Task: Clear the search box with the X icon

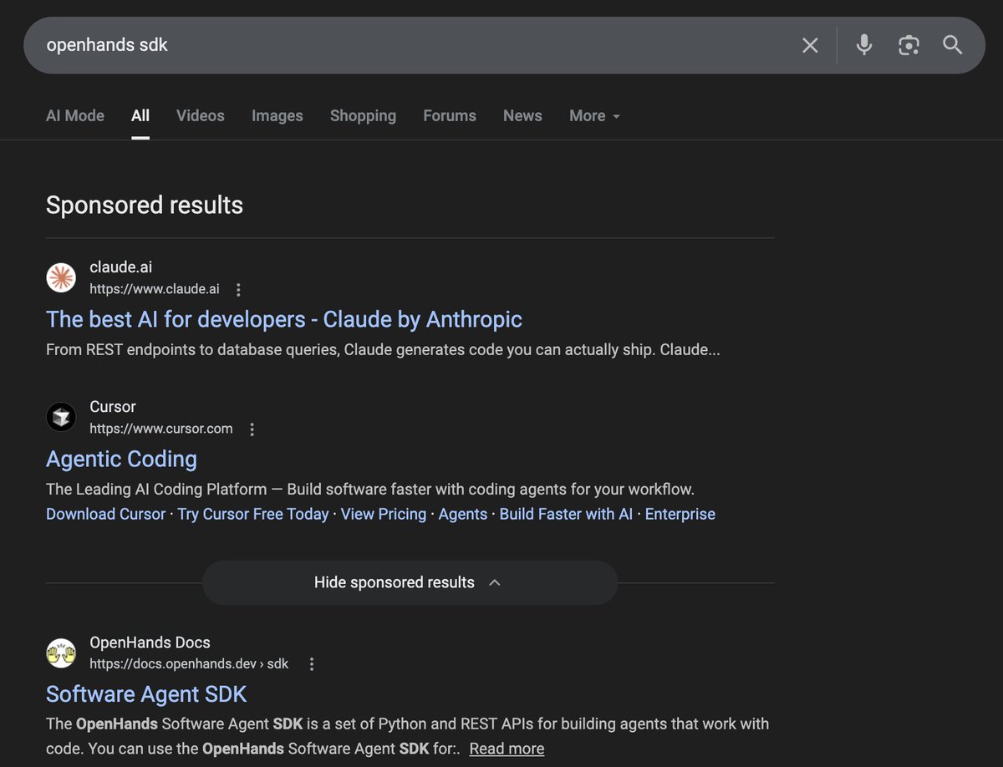Action: click(810, 45)
